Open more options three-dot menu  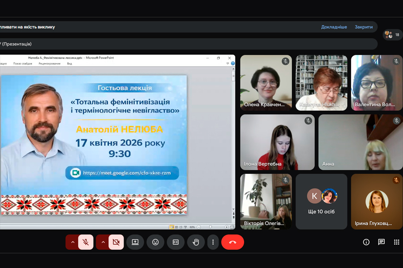point(213,242)
